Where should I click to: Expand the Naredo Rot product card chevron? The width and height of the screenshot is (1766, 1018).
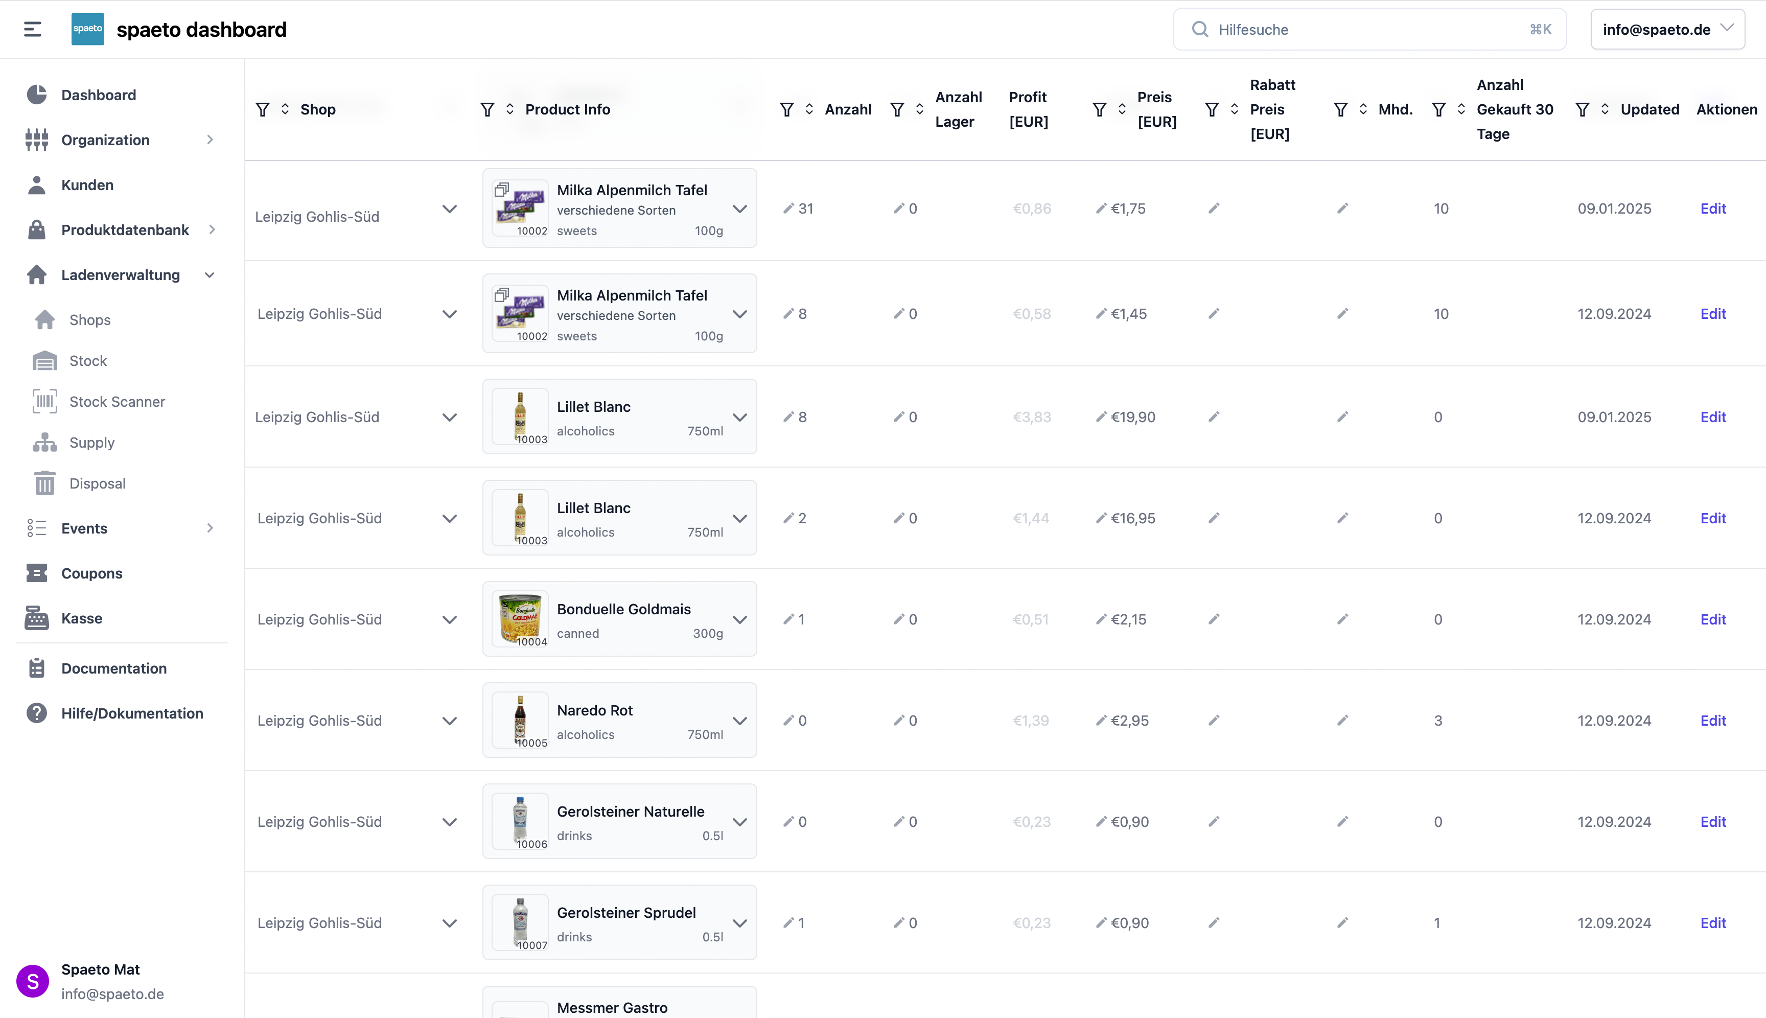pyautogui.click(x=740, y=721)
